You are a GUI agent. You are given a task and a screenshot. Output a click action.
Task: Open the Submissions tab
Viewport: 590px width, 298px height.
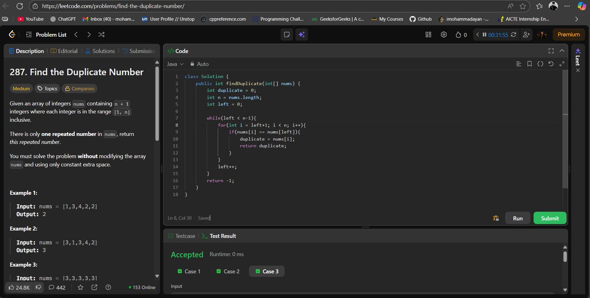[x=139, y=51]
